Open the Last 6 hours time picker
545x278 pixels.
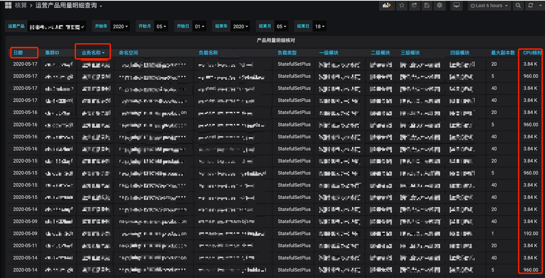pyautogui.click(x=489, y=6)
